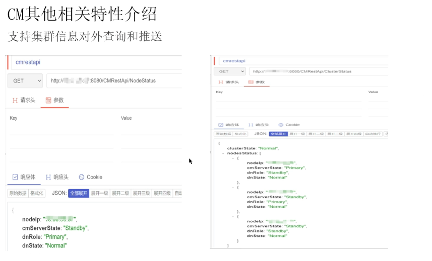432x261 pixels.
Task: Click 展开四级 button in NodeStatus panel
Action: pyautogui.click(x=162, y=194)
